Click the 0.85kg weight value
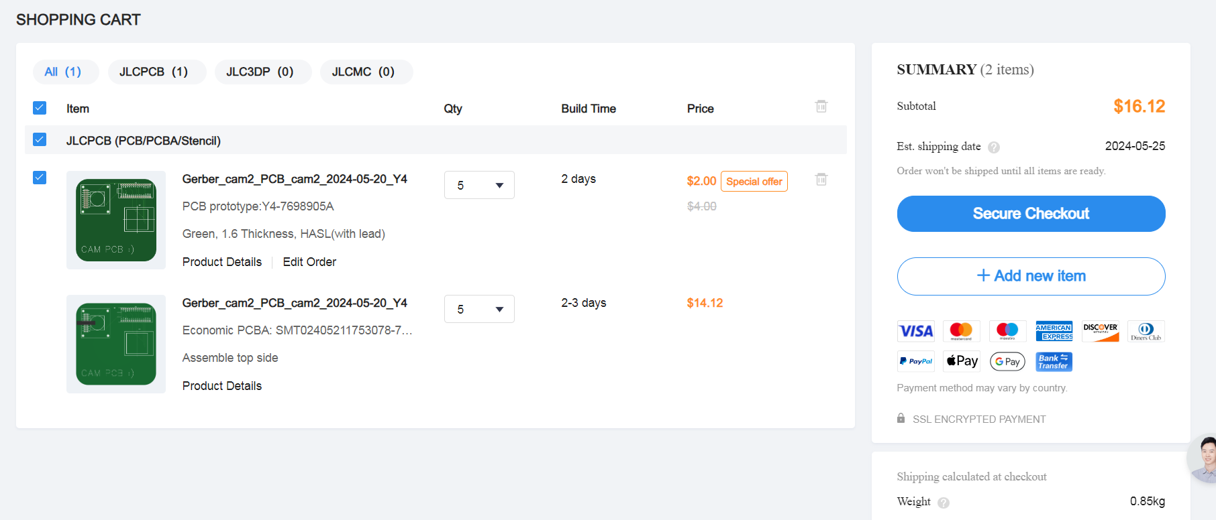 [x=1147, y=501]
